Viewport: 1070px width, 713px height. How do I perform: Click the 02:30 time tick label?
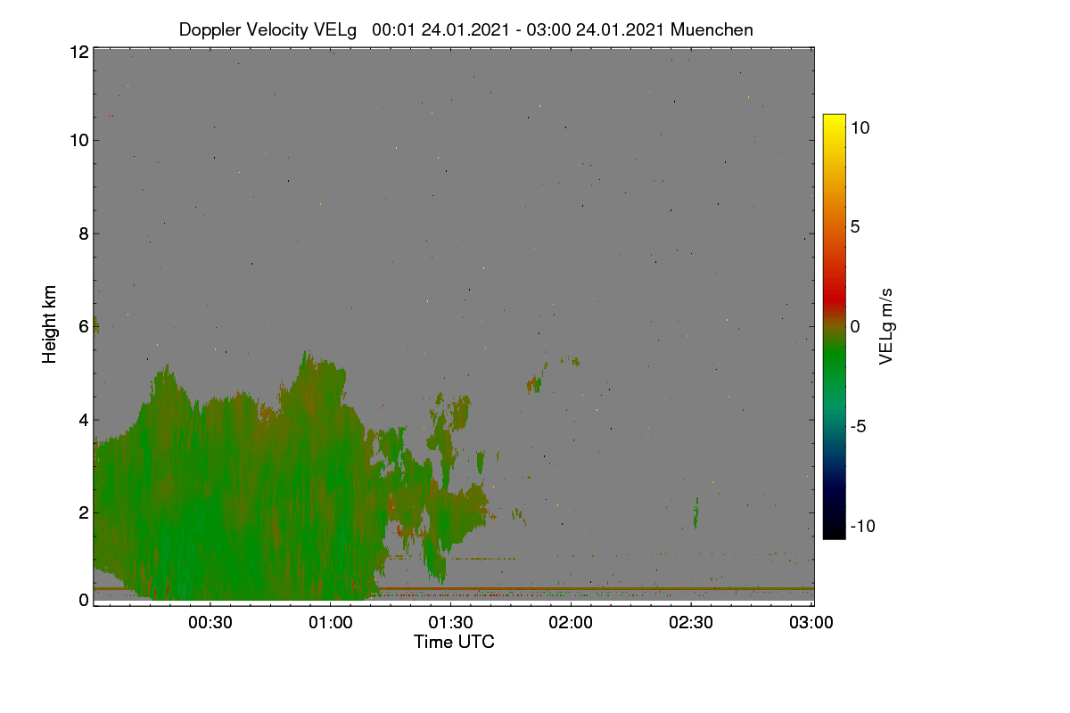pos(691,623)
